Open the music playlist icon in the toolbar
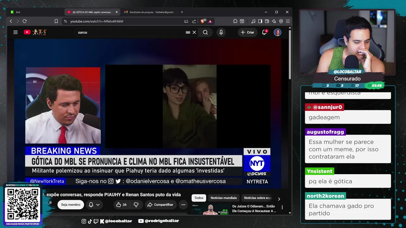 pyautogui.click(x=253, y=21)
